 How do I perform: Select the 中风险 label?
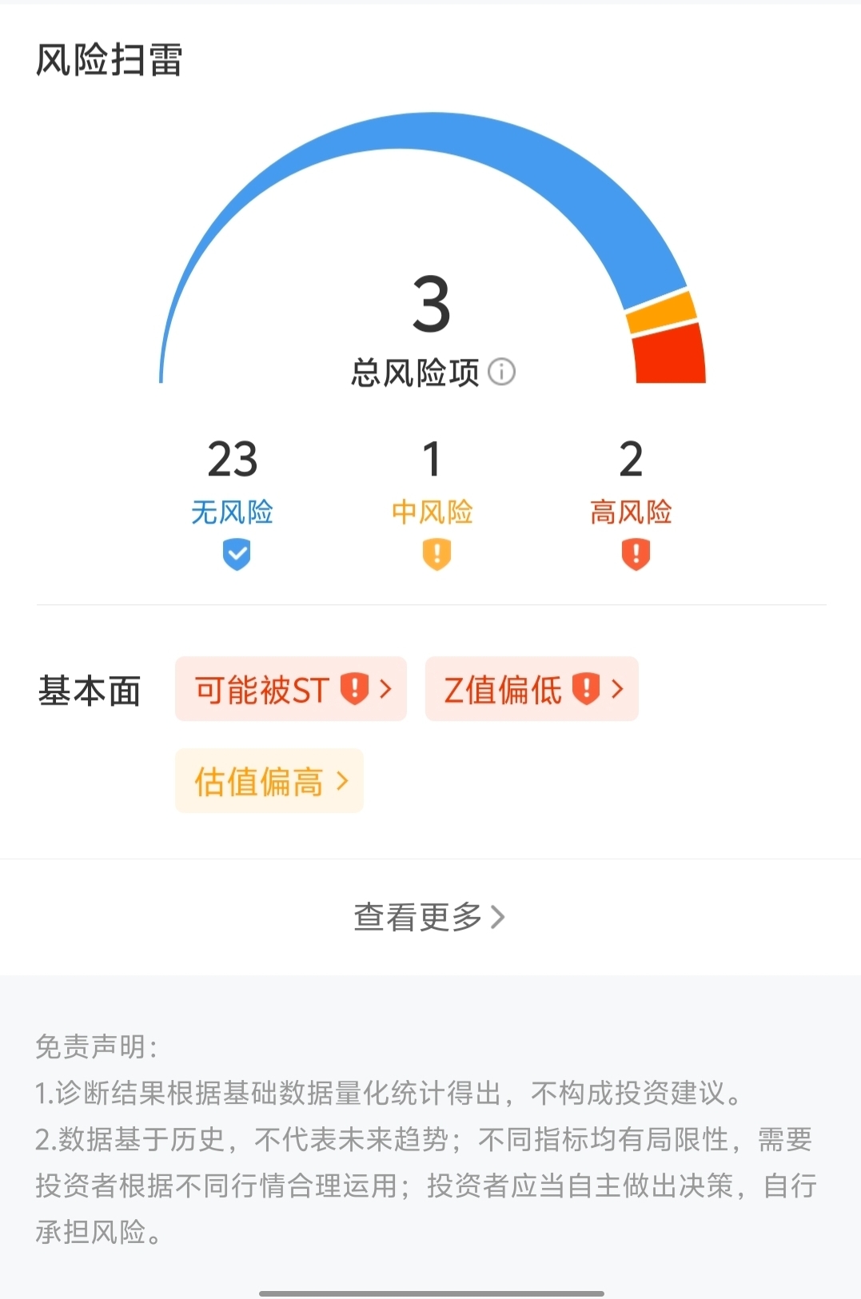[x=432, y=512]
